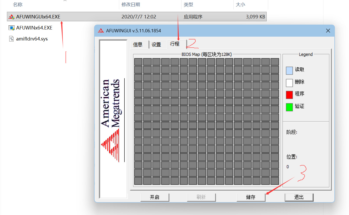The width and height of the screenshot is (349, 215).
Task: Click the 验证 legend label
Action: 300,106
